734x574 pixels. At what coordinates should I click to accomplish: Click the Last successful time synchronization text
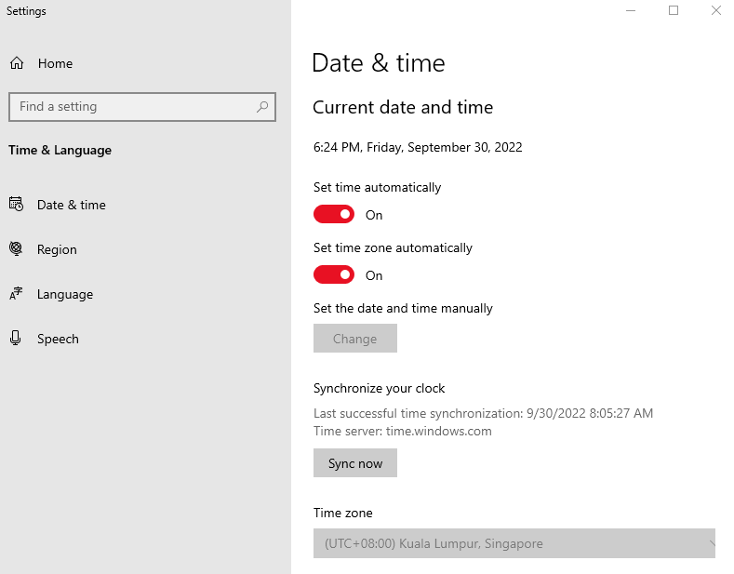point(483,413)
